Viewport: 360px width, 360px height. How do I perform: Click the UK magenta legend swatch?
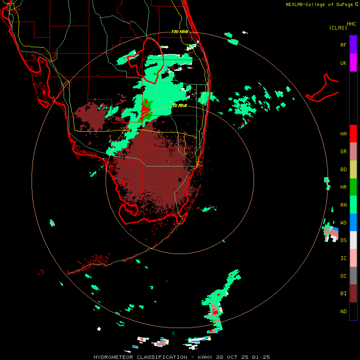tap(353, 62)
